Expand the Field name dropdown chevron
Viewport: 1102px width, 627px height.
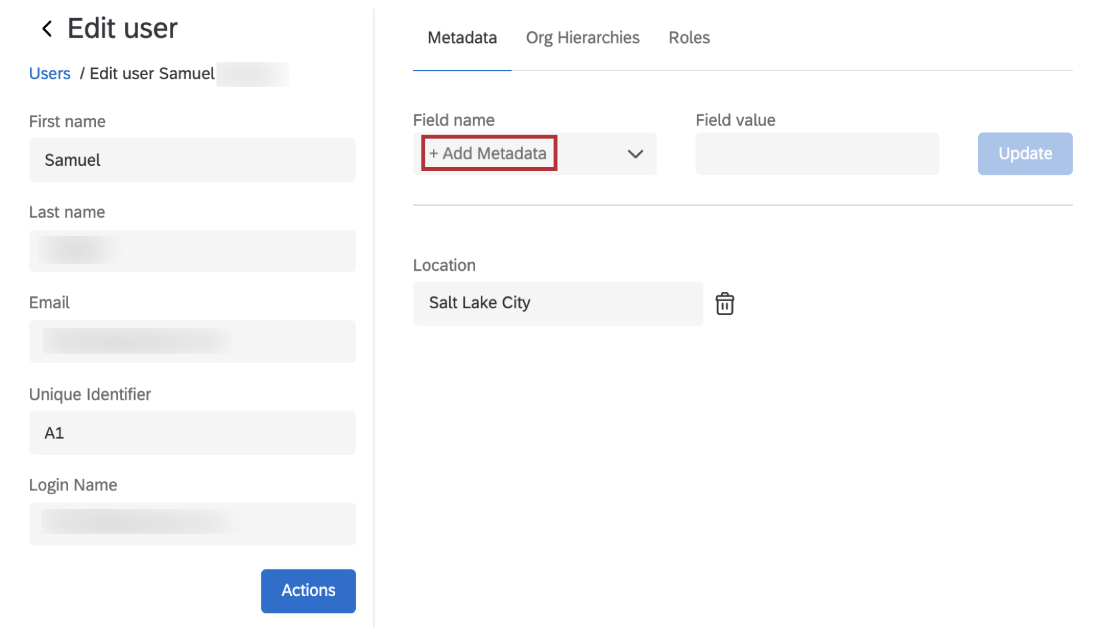tap(635, 154)
